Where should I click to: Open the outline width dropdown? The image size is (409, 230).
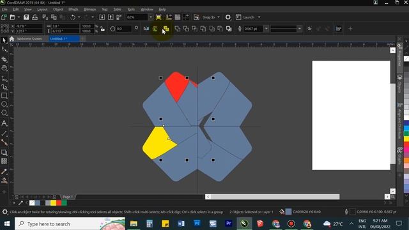[266, 29]
